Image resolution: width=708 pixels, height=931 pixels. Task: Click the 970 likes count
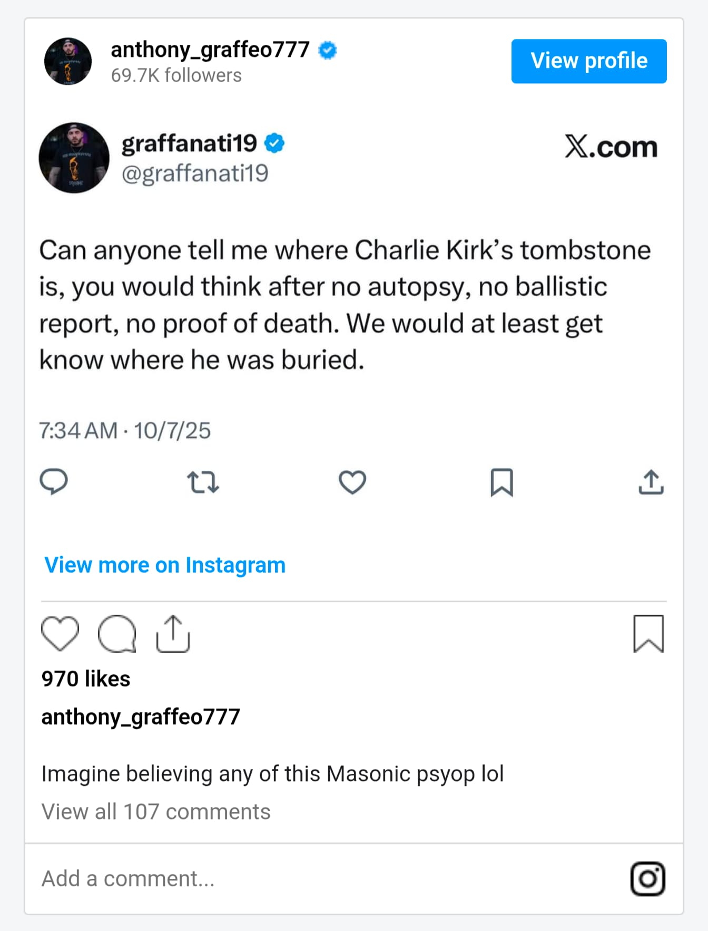[x=86, y=679]
